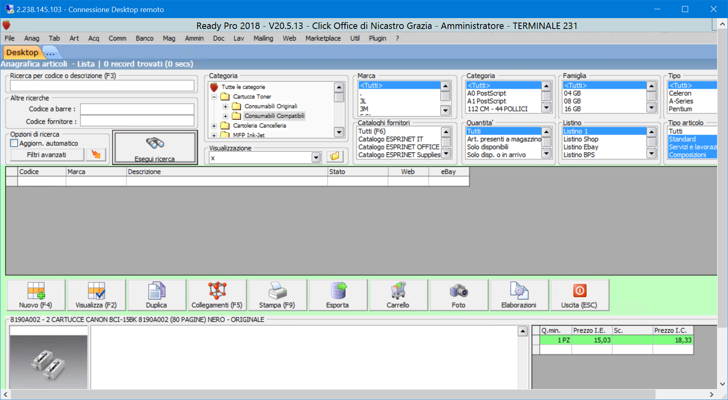Open the Elaborazioni gear document icon
This screenshot has width=728, height=400.
click(x=519, y=291)
